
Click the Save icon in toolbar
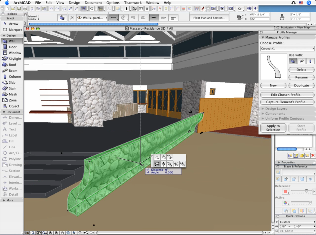pyautogui.click(x=19, y=9)
